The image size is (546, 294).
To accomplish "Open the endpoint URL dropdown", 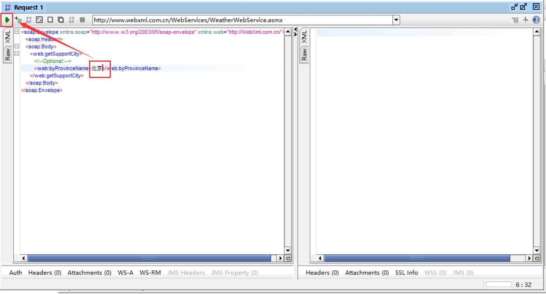I will click(396, 20).
